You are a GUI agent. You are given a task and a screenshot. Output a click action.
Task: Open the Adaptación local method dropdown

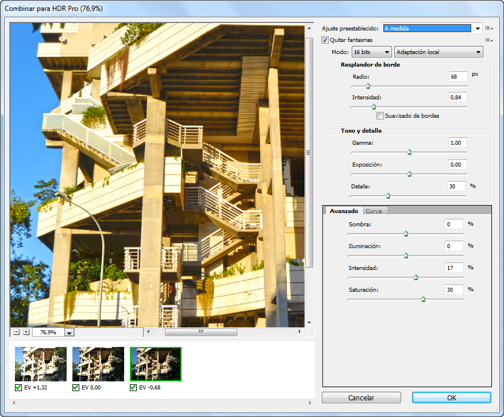coord(438,52)
